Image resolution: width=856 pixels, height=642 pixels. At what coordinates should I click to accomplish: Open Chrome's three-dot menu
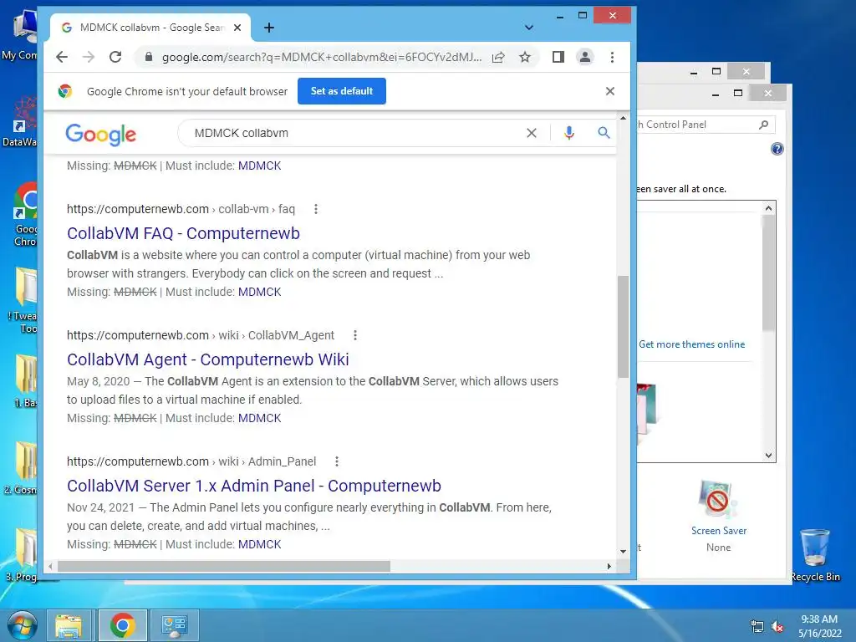pos(612,57)
